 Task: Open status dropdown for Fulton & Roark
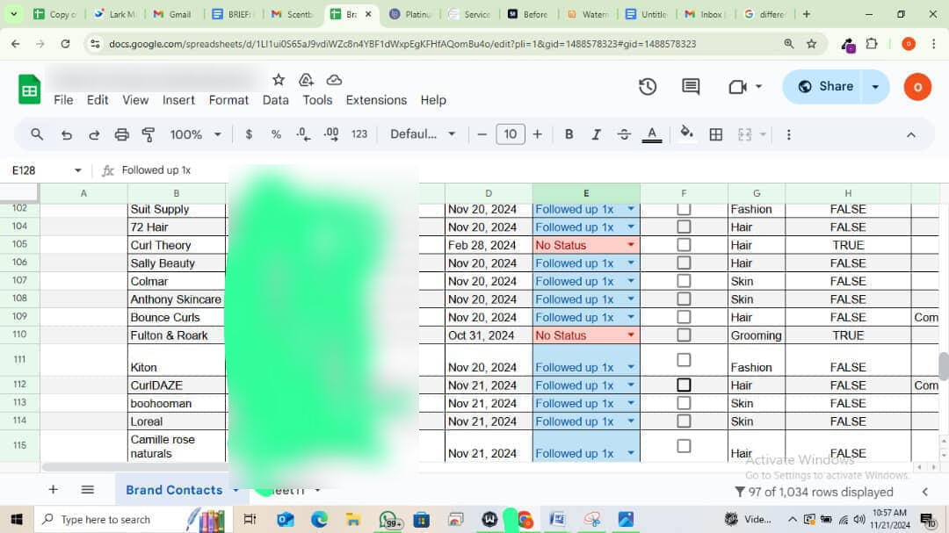[631, 335]
